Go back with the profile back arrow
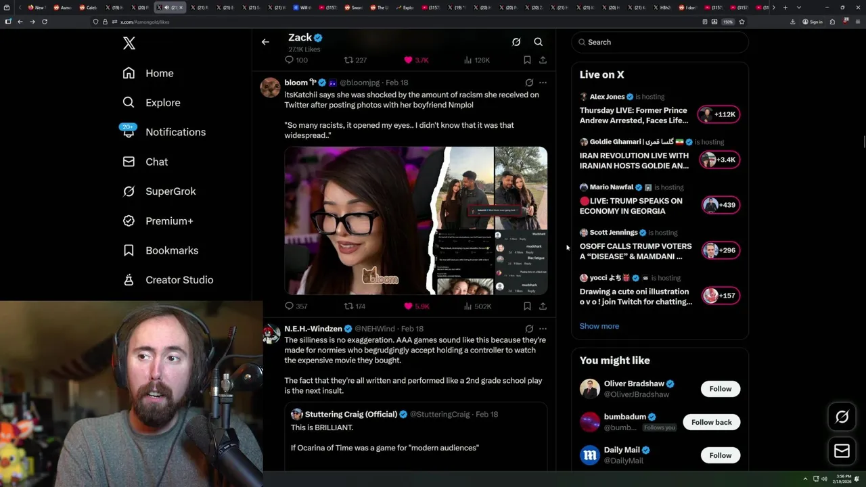Image resolution: width=866 pixels, height=487 pixels. point(265,42)
